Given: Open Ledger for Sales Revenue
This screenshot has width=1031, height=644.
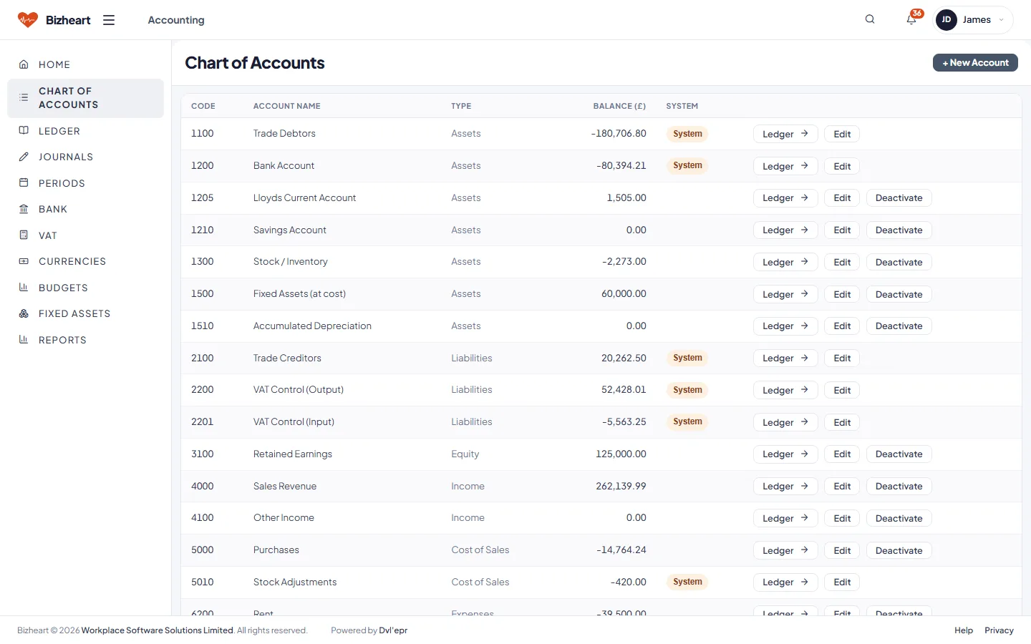Looking at the screenshot, I should click(x=785, y=486).
